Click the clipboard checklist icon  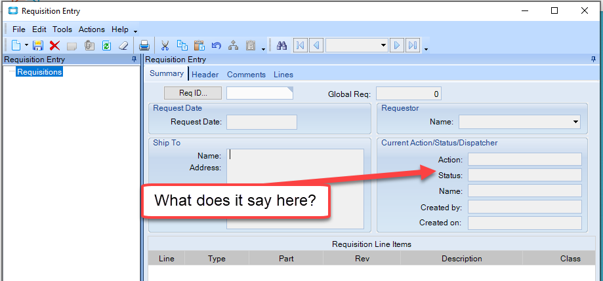pos(251,46)
